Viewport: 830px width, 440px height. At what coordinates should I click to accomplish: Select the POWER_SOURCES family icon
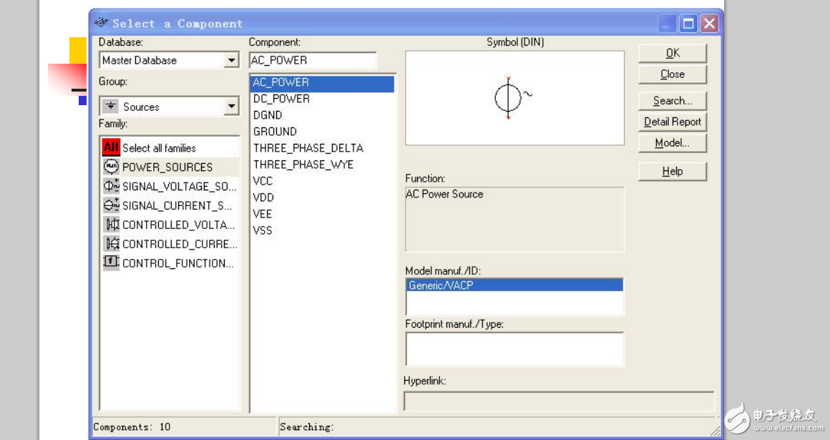(111, 167)
